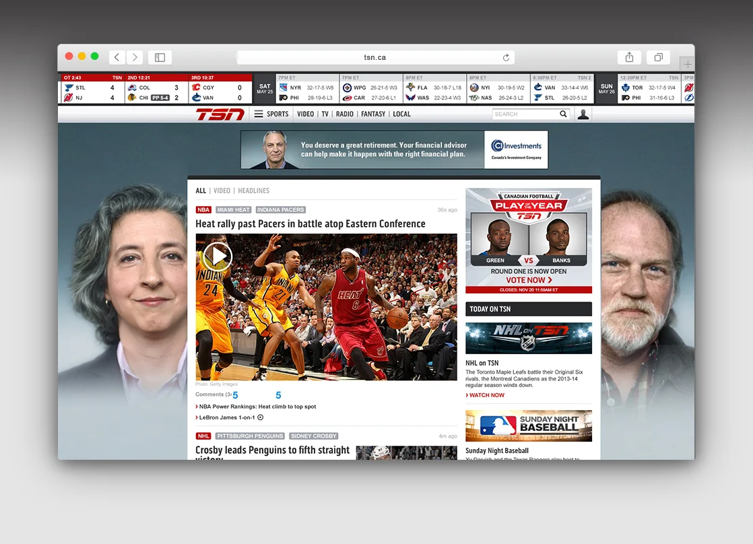Viewport: 753px width, 544px height.
Task: Open the Sunday Night Baseball banner
Action: point(529,426)
